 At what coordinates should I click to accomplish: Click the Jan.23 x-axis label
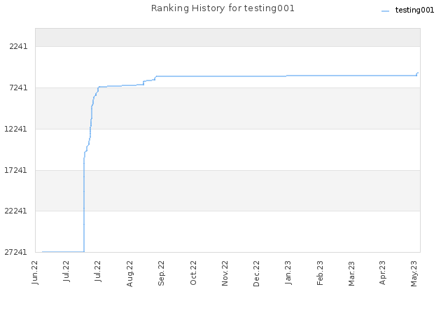click(x=288, y=272)
